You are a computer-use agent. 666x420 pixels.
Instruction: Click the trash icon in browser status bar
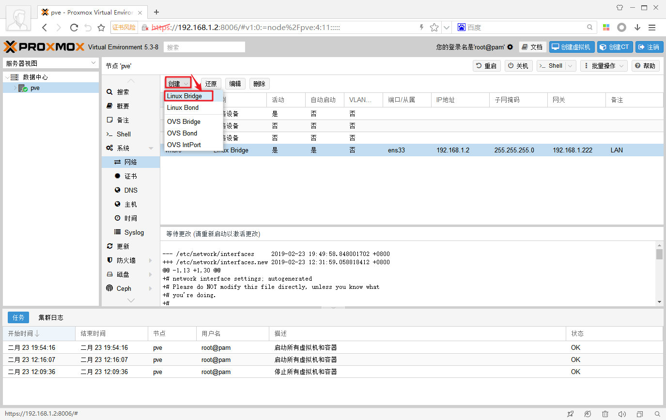(x=605, y=414)
